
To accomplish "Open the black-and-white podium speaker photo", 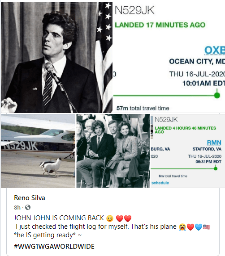I will coord(56,57).
